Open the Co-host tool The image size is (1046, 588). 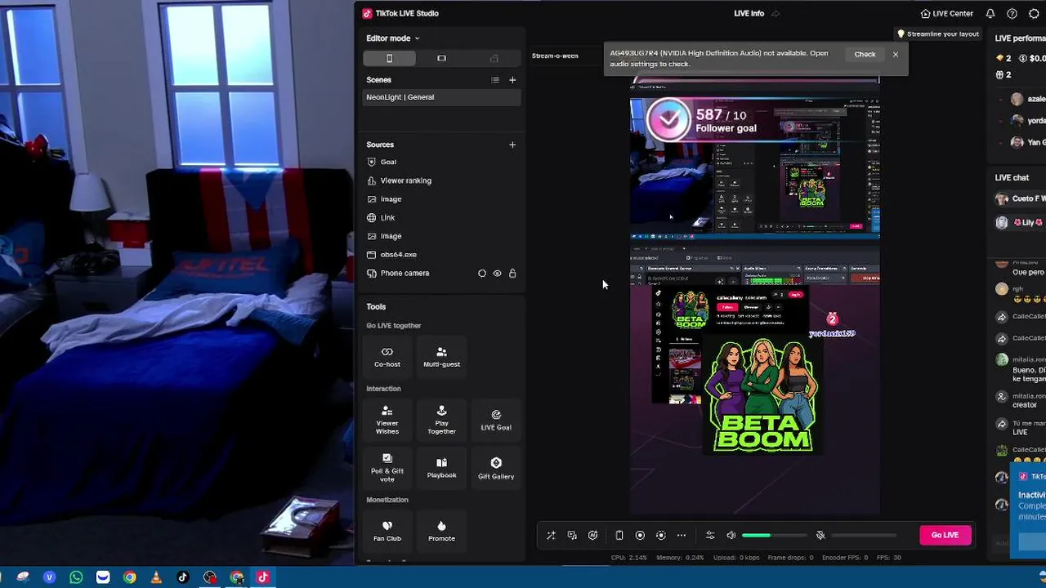387,357
